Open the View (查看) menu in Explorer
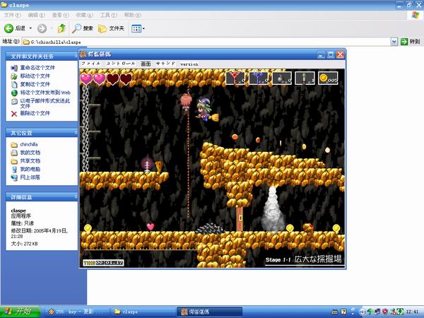 pyautogui.click(x=60, y=15)
